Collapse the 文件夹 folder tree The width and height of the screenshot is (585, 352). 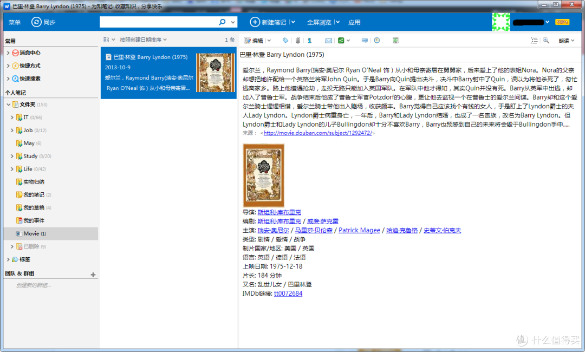tap(8, 105)
